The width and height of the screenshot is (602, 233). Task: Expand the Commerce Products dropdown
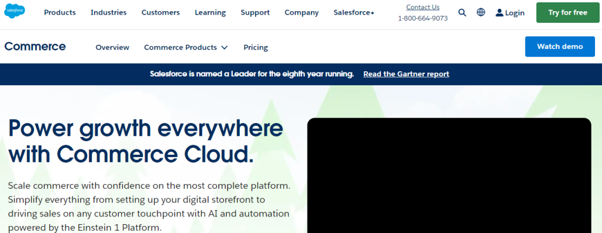pyautogui.click(x=186, y=47)
